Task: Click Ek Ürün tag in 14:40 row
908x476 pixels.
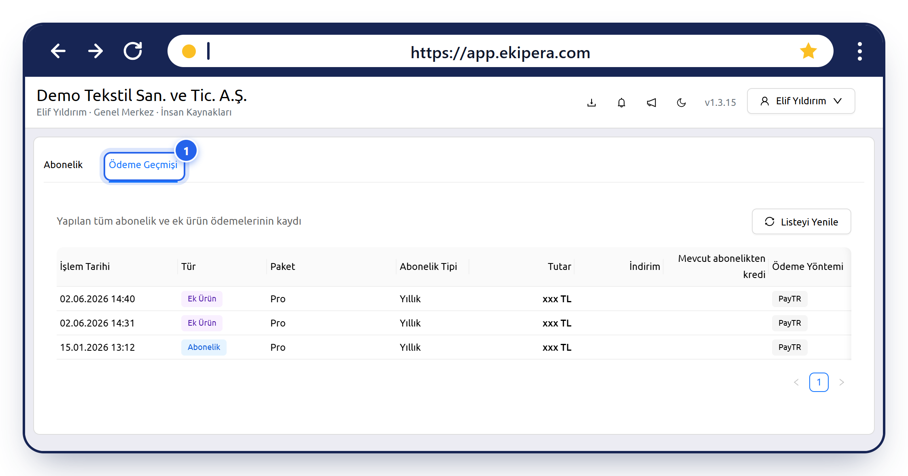Action: click(202, 299)
